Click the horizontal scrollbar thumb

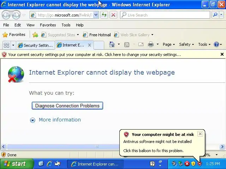click(x=63, y=147)
